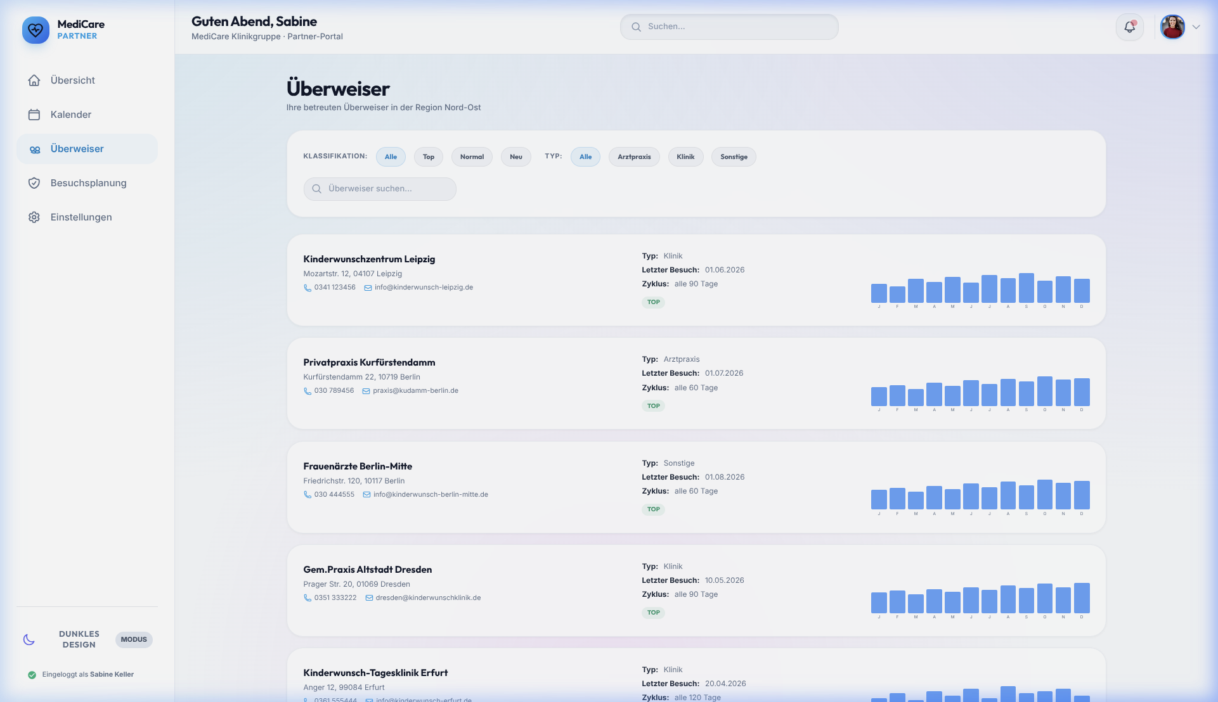The width and height of the screenshot is (1218, 702).
Task: Go to Besuchsplanung in the sidebar
Action: (87, 183)
